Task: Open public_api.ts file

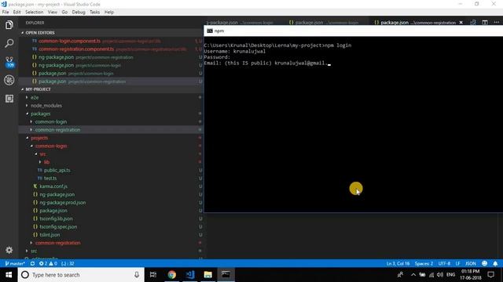Action: click(57, 170)
